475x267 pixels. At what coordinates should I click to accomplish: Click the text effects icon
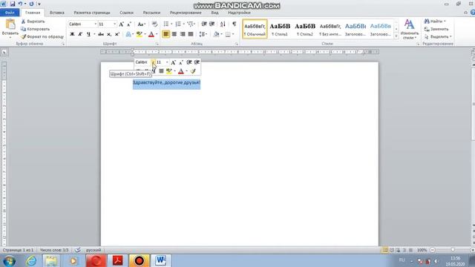coord(128,34)
